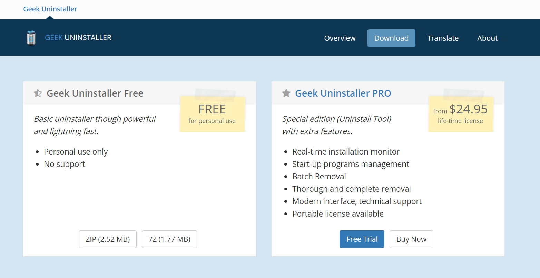The height and width of the screenshot is (278, 540).
Task: Click the Geek Uninstaller trash can logo icon
Action: point(31,38)
